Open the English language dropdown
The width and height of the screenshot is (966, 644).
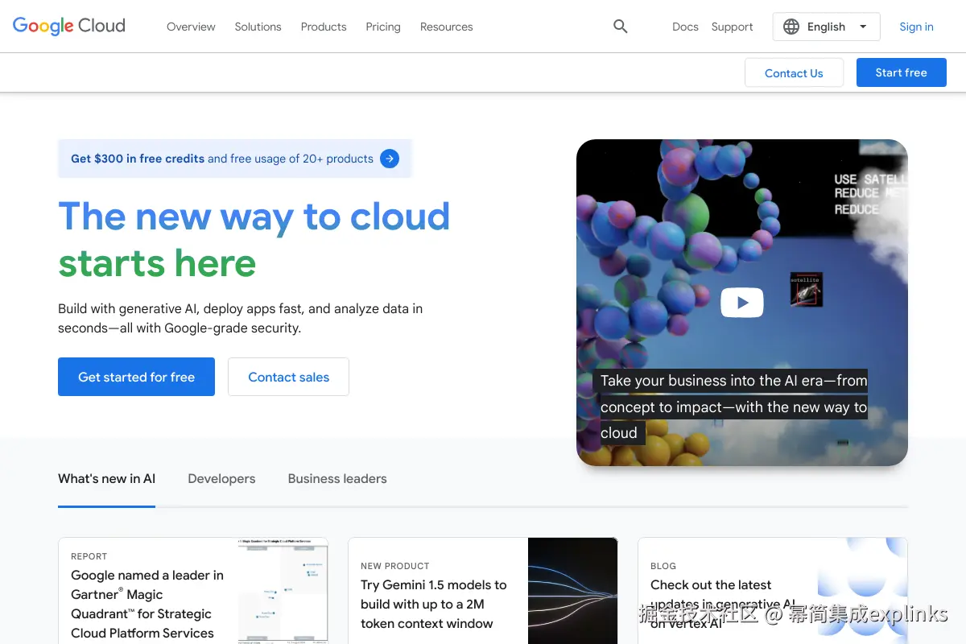pos(826,27)
